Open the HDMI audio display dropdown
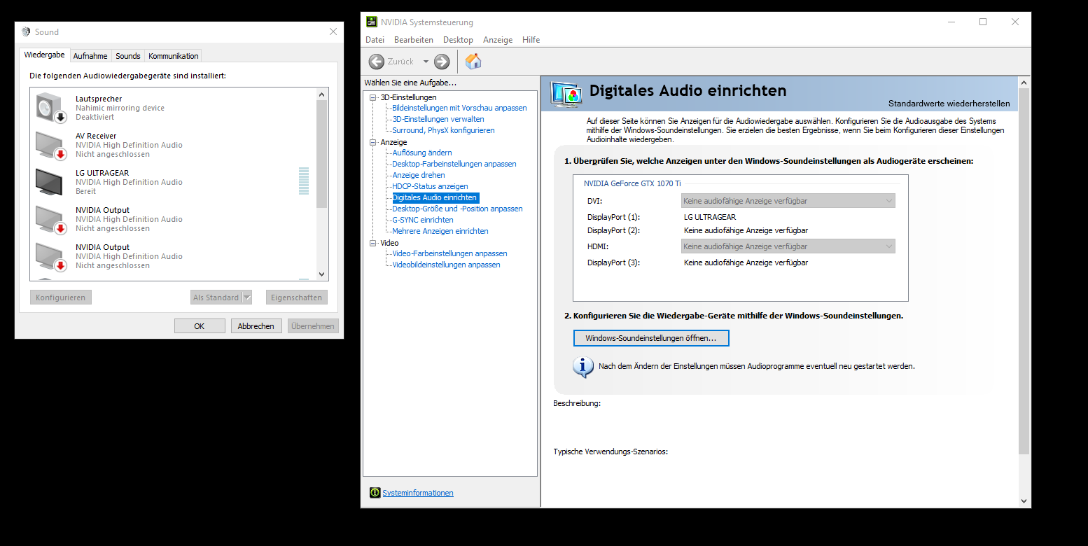The image size is (1088, 546). [x=788, y=246]
